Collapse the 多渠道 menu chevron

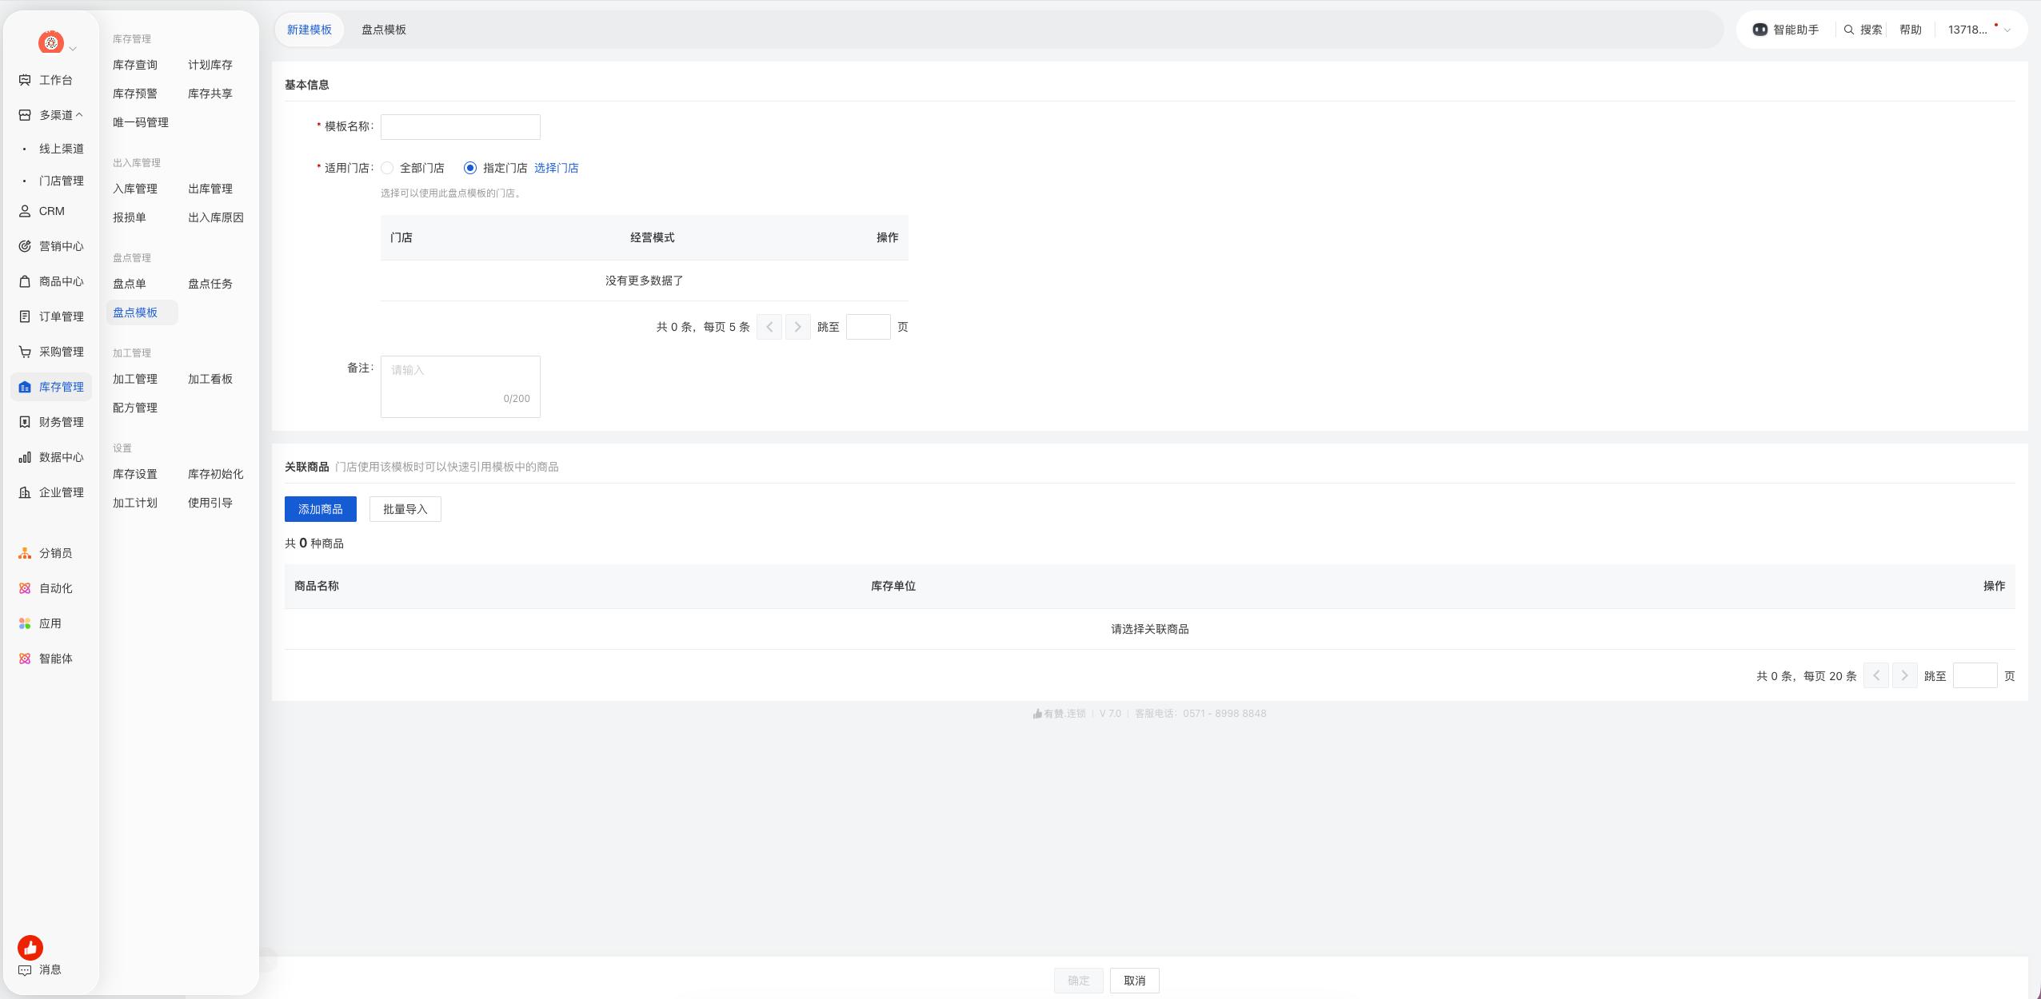click(79, 115)
